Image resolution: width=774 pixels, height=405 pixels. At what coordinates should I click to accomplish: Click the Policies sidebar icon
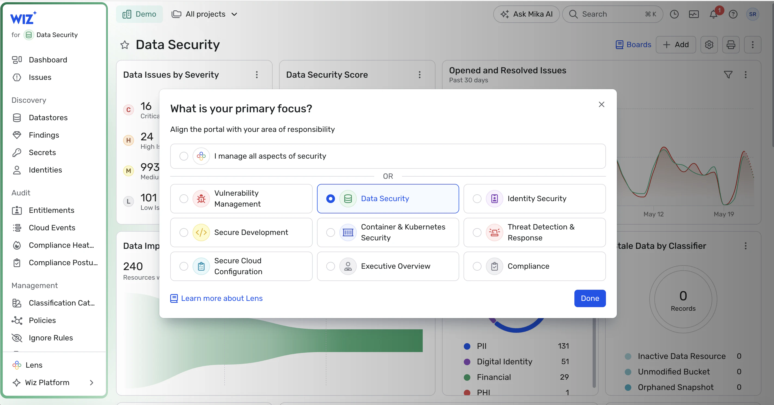17,320
